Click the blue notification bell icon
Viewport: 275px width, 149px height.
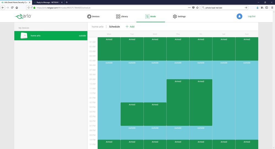239,16
